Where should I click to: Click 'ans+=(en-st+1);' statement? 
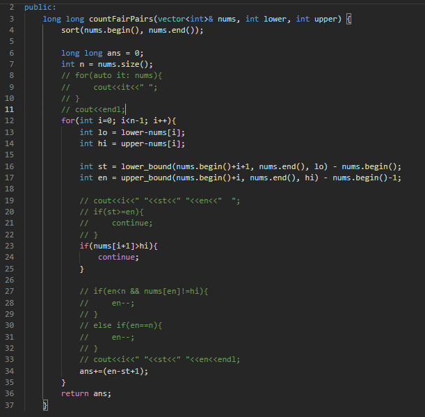[114, 372]
